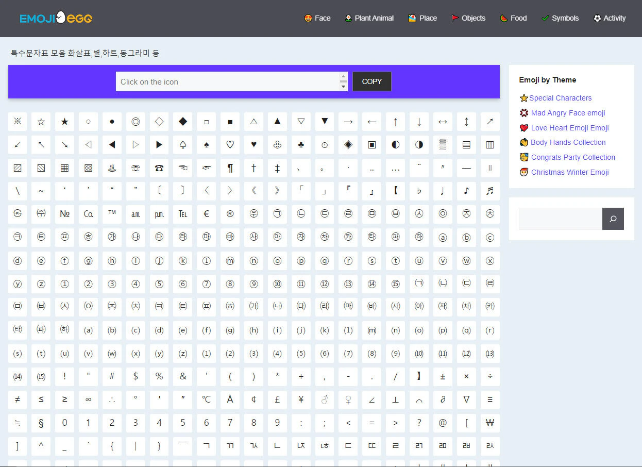Open the Food category
Viewport: 642px width, 467px height.
513,18
